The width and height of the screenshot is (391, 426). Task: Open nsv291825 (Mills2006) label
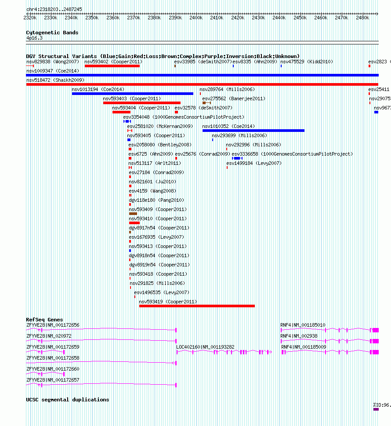coord(157,284)
